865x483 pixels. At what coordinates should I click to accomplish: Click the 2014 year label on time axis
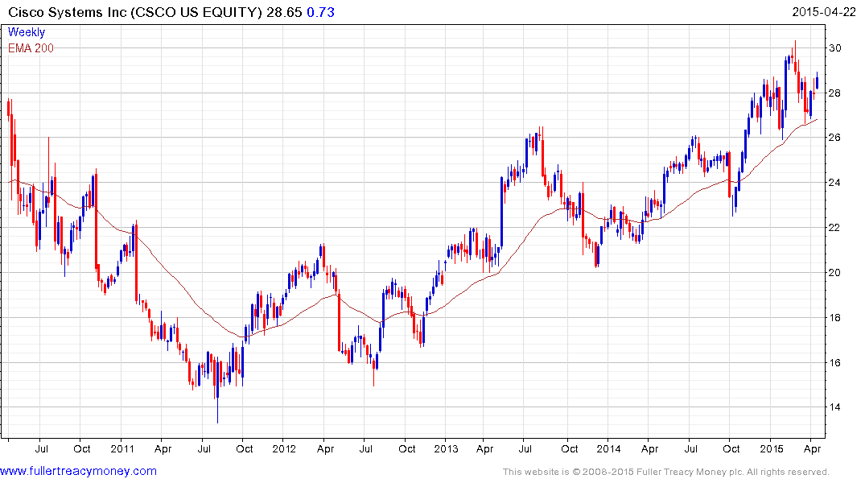608,448
